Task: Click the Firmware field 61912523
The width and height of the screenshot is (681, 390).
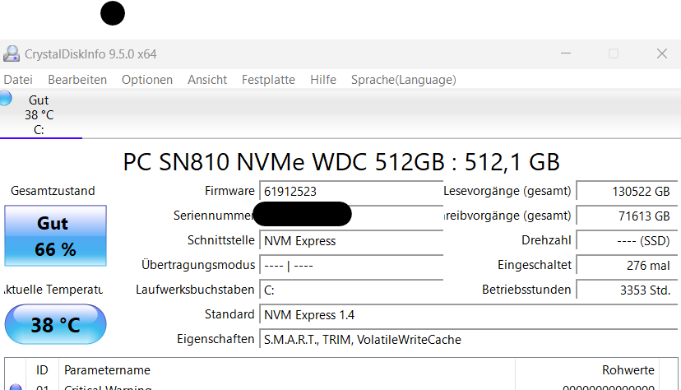Action: (351, 191)
